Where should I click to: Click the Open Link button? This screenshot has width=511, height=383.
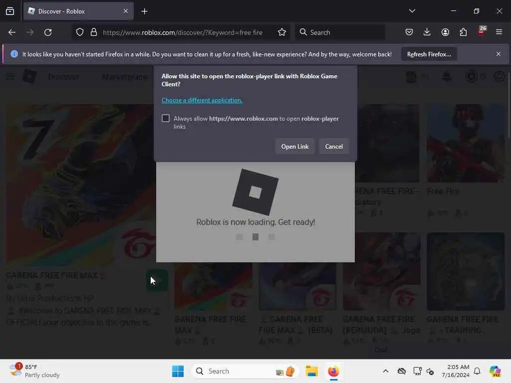coord(295,147)
